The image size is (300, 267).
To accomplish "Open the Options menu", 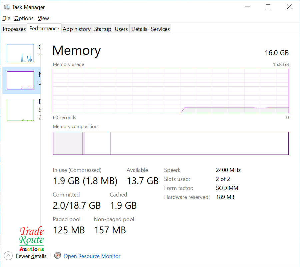I will click(x=24, y=18).
